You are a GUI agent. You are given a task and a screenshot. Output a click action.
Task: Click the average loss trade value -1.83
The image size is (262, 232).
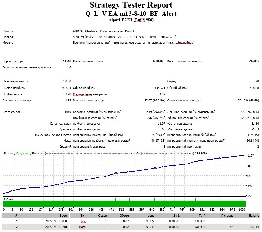point(255,129)
